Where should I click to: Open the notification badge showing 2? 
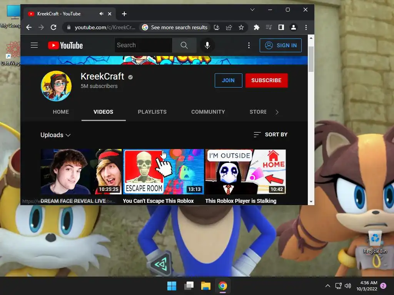click(384, 286)
